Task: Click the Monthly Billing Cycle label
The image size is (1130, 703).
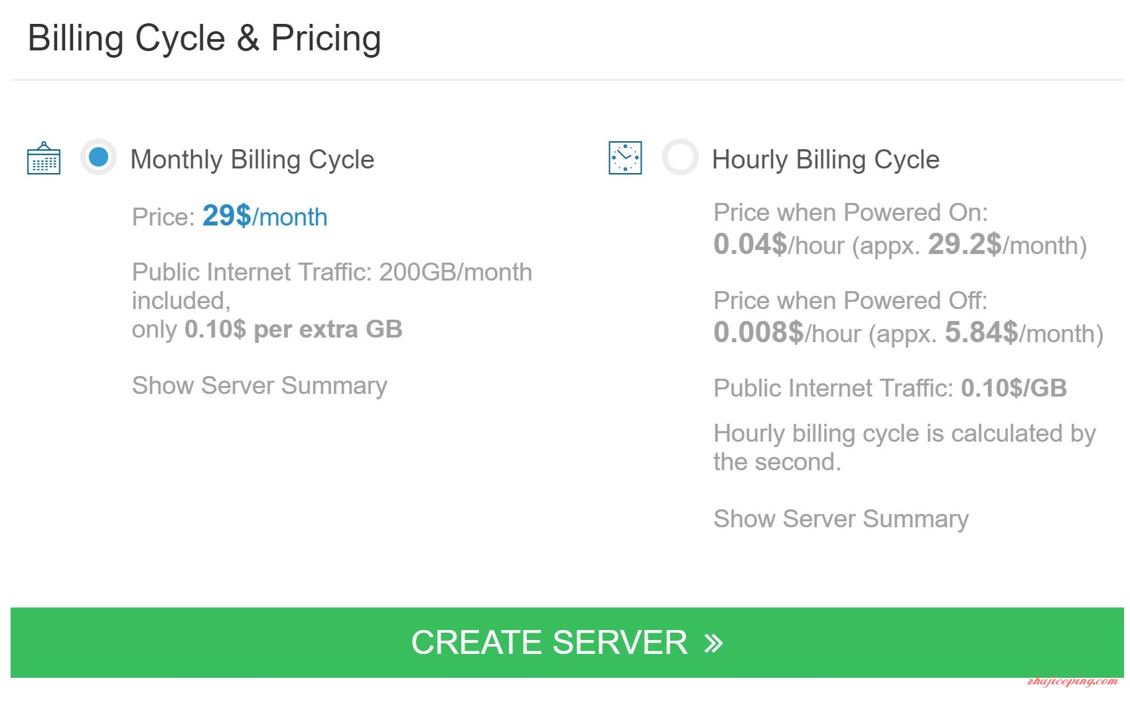Action: coord(253,159)
